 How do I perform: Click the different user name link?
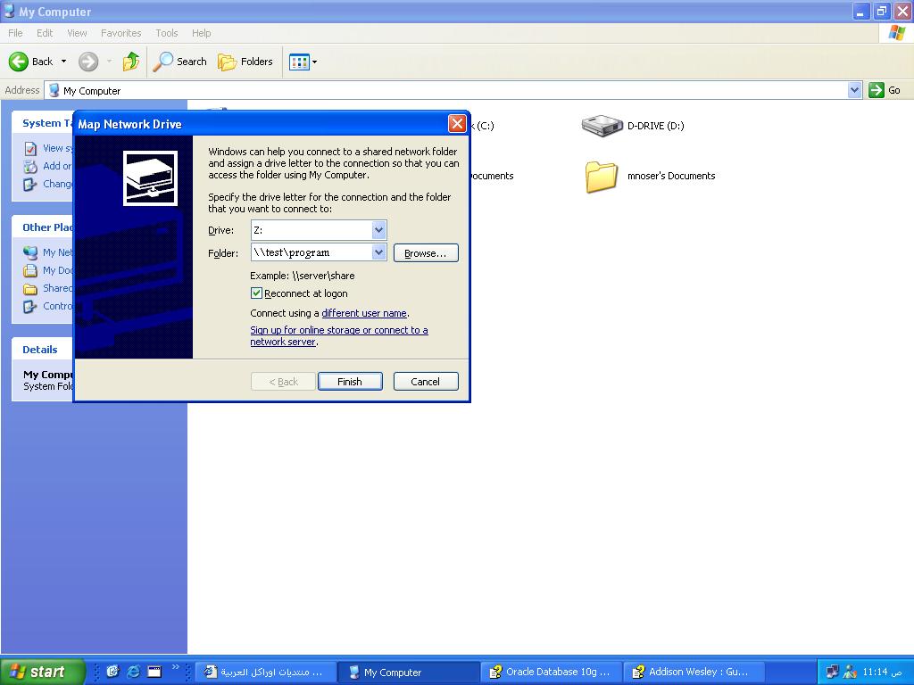pyautogui.click(x=364, y=313)
